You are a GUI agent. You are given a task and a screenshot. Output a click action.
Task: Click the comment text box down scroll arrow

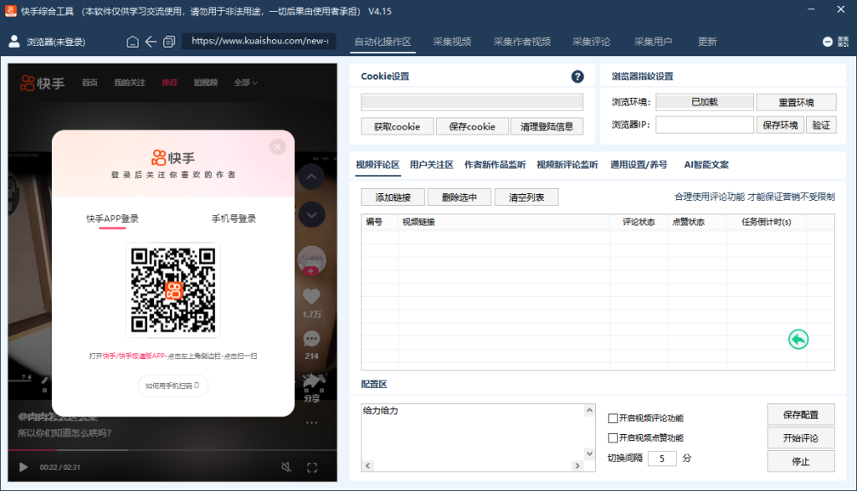coord(589,453)
